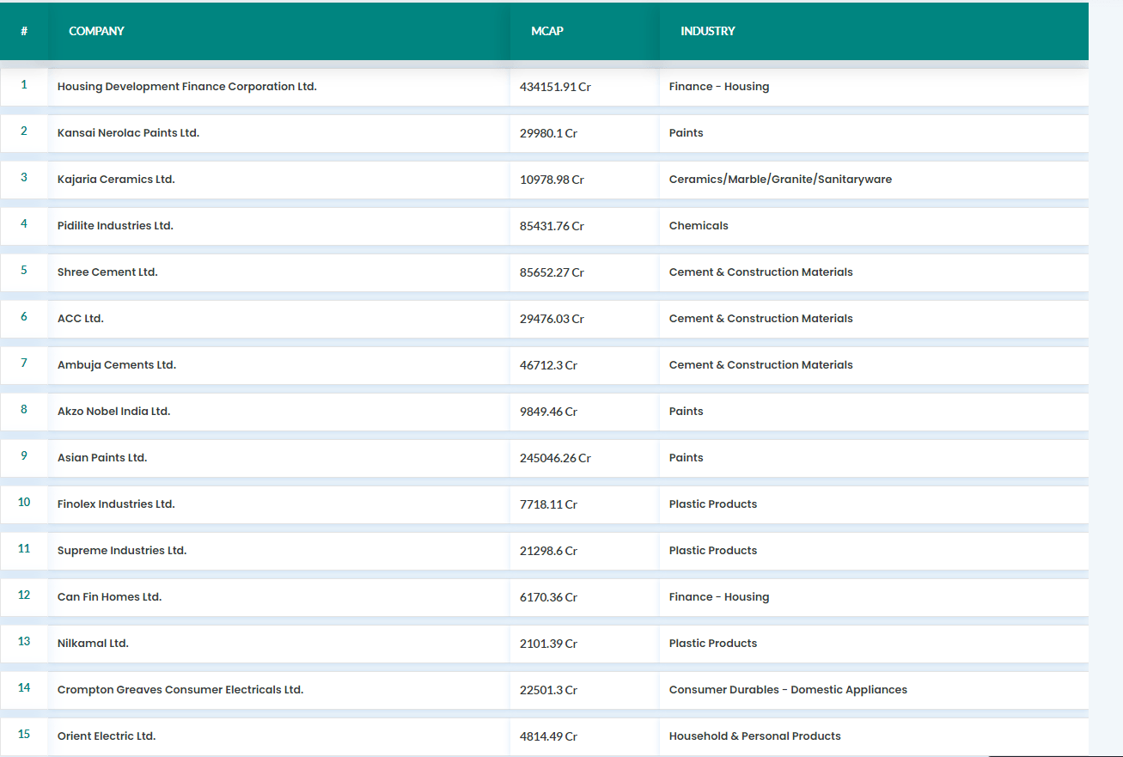This screenshot has height=757, width=1123.
Task: Click market cap 21298.6 Cr
Action: pos(548,551)
